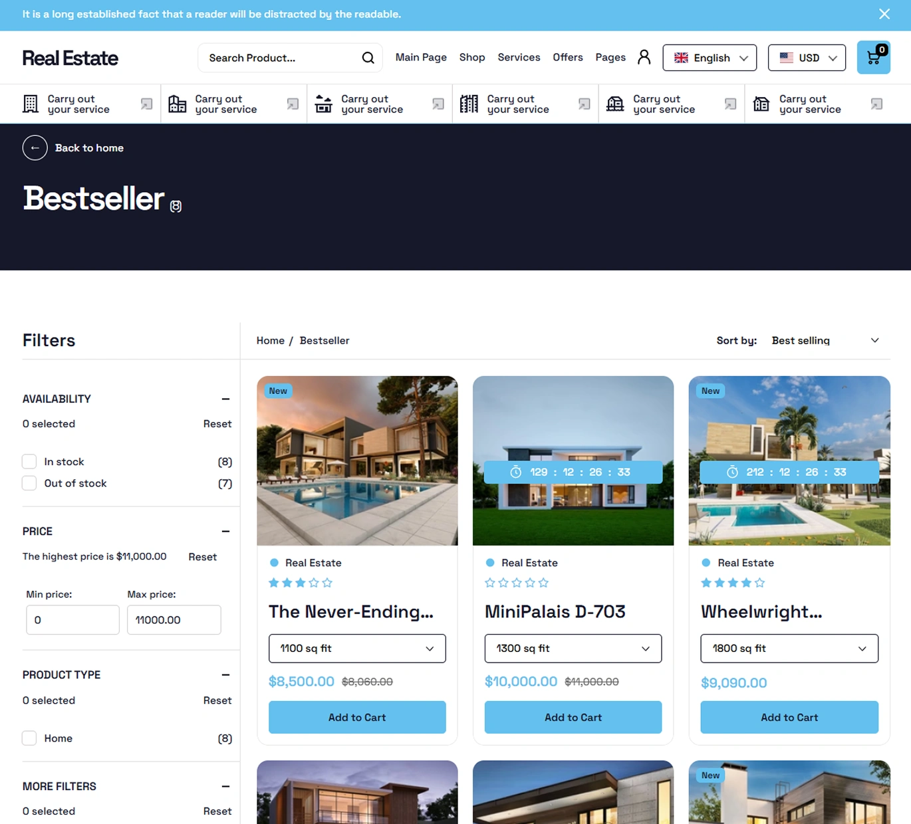The height and width of the screenshot is (824, 911).
Task: Open the Offers menu item
Action: [x=568, y=57]
